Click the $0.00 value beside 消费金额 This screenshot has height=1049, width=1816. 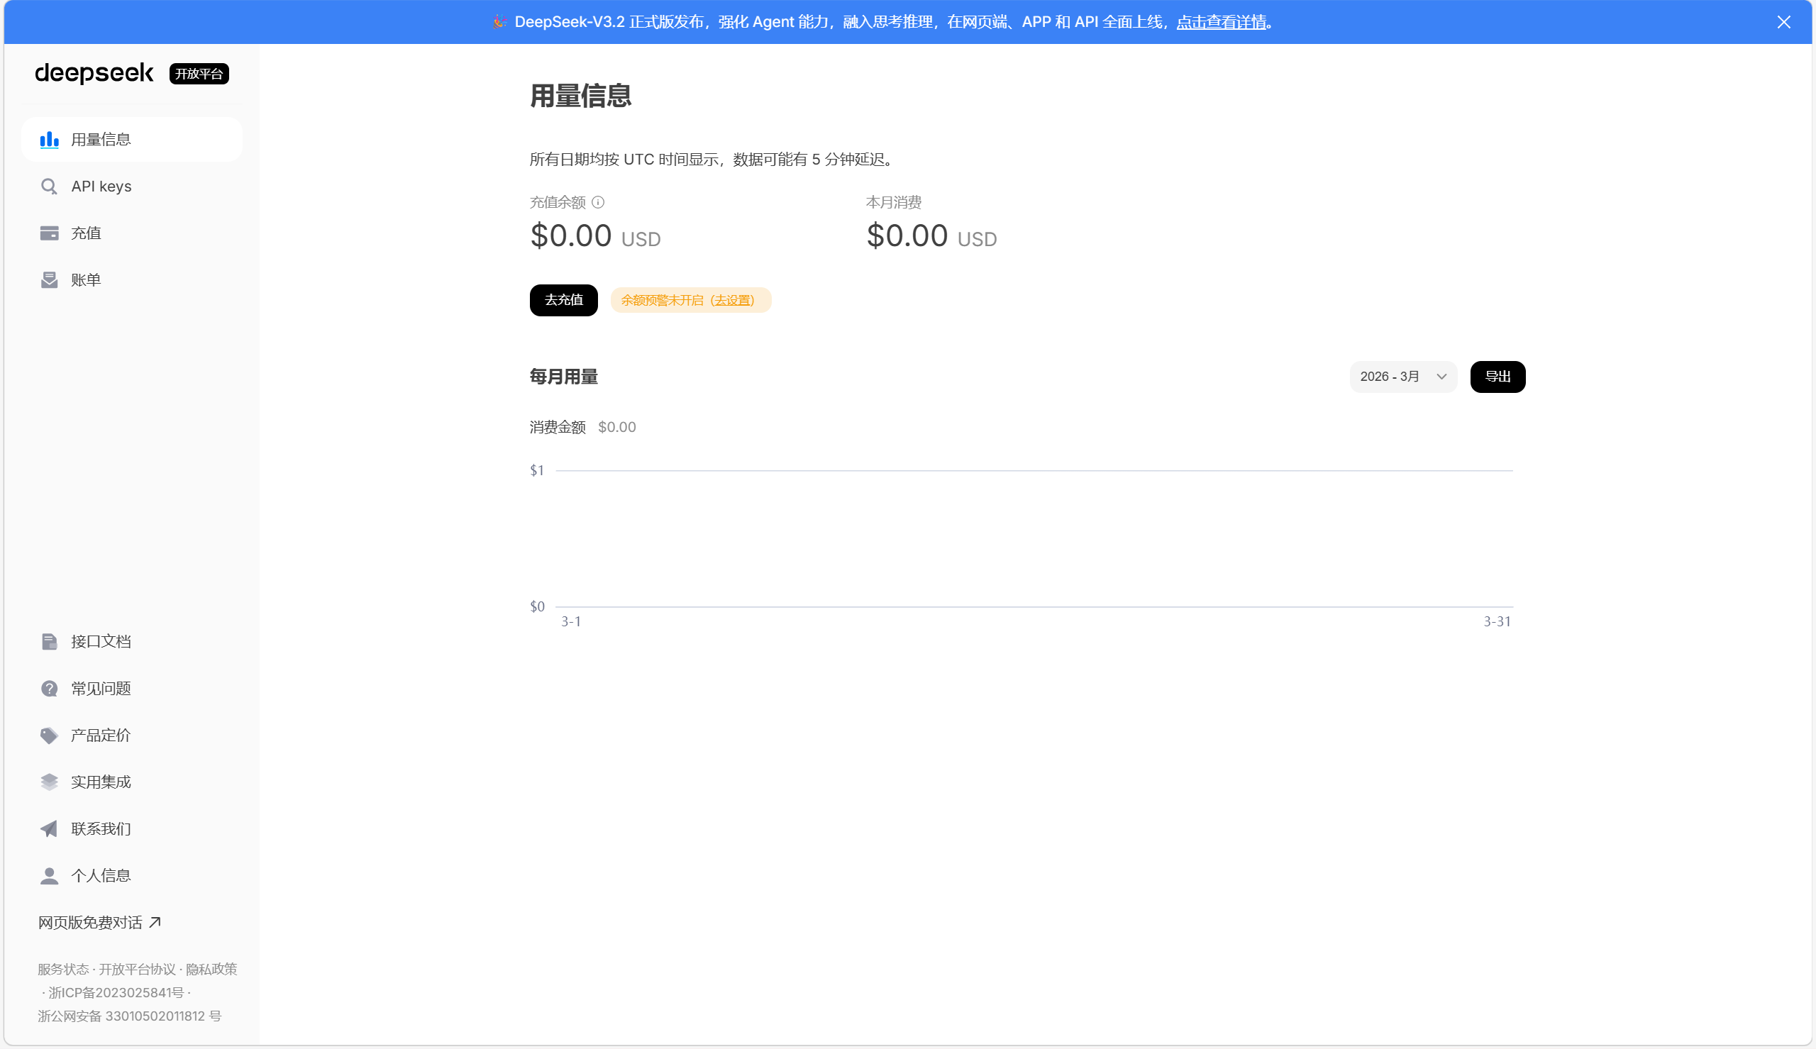[x=617, y=427]
